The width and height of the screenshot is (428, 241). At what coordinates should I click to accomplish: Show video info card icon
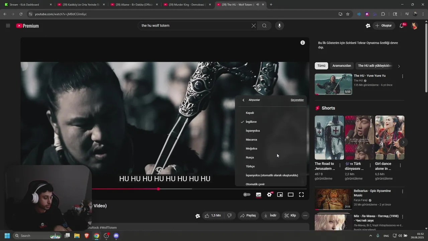tap(303, 43)
